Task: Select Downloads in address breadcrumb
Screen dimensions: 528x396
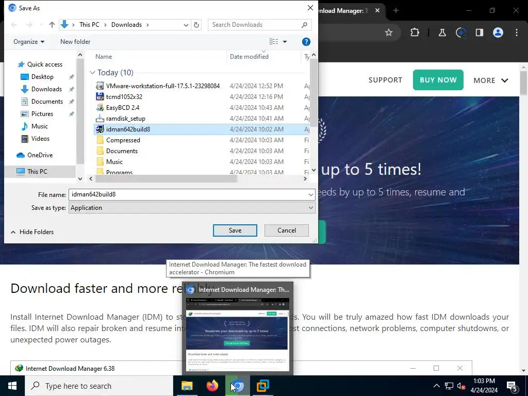Action: pos(127,25)
